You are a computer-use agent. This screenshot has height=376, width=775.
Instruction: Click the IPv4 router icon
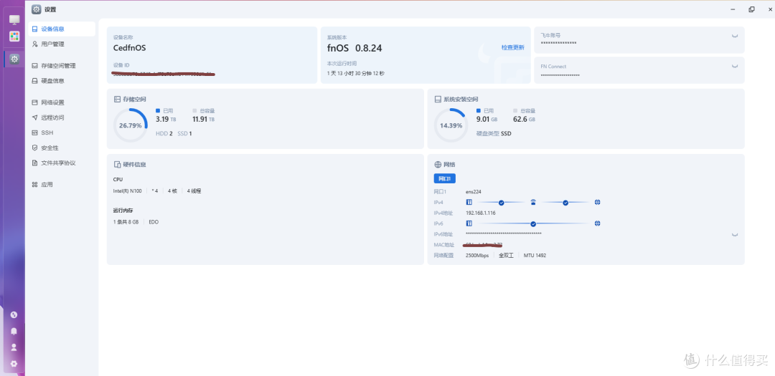[x=533, y=202]
